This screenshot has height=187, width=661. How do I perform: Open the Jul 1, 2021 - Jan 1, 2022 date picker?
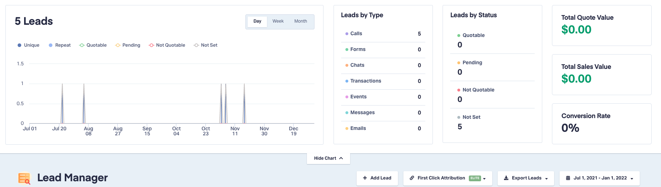(599, 178)
